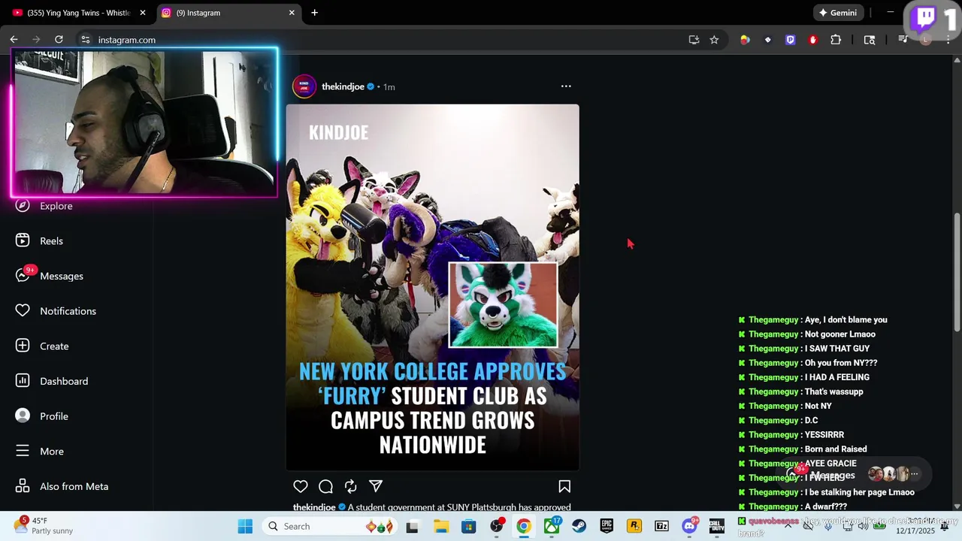Open a new browser tab

point(314,13)
